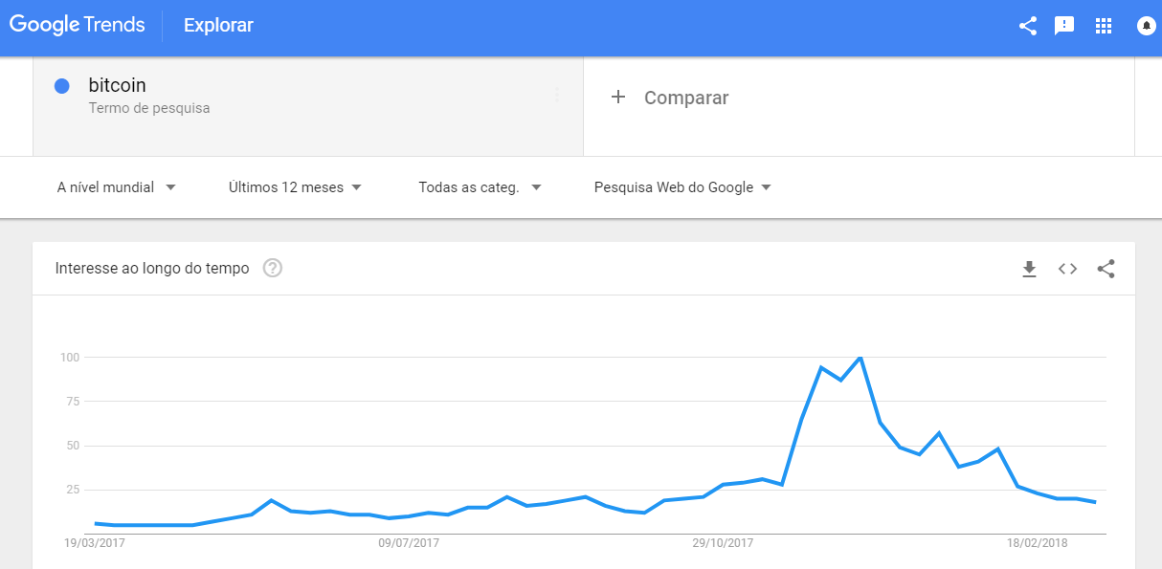Click the peak point on the trend line
The height and width of the screenshot is (569, 1162).
[860, 357]
